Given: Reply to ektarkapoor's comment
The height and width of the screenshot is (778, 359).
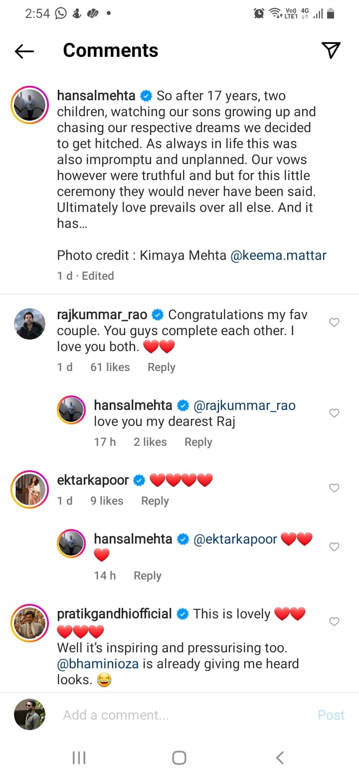Looking at the screenshot, I should coord(155,501).
